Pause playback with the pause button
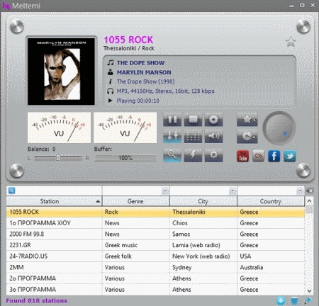The height and width of the screenshot is (306, 319). pos(172,120)
